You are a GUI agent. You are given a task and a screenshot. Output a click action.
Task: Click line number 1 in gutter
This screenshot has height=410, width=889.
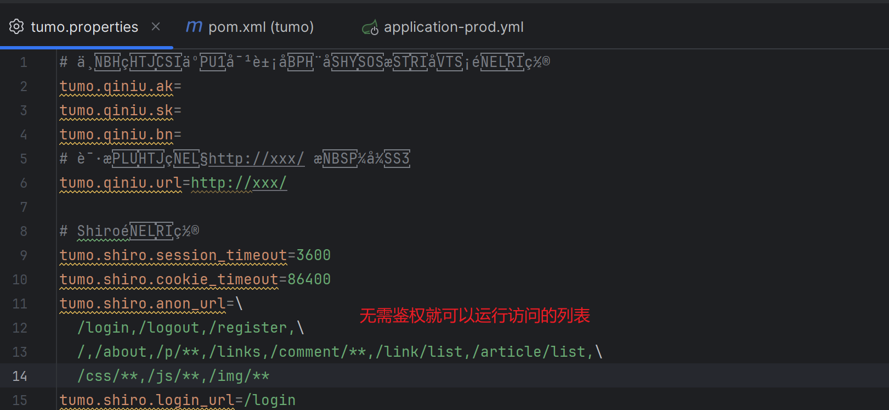(23, 62)
